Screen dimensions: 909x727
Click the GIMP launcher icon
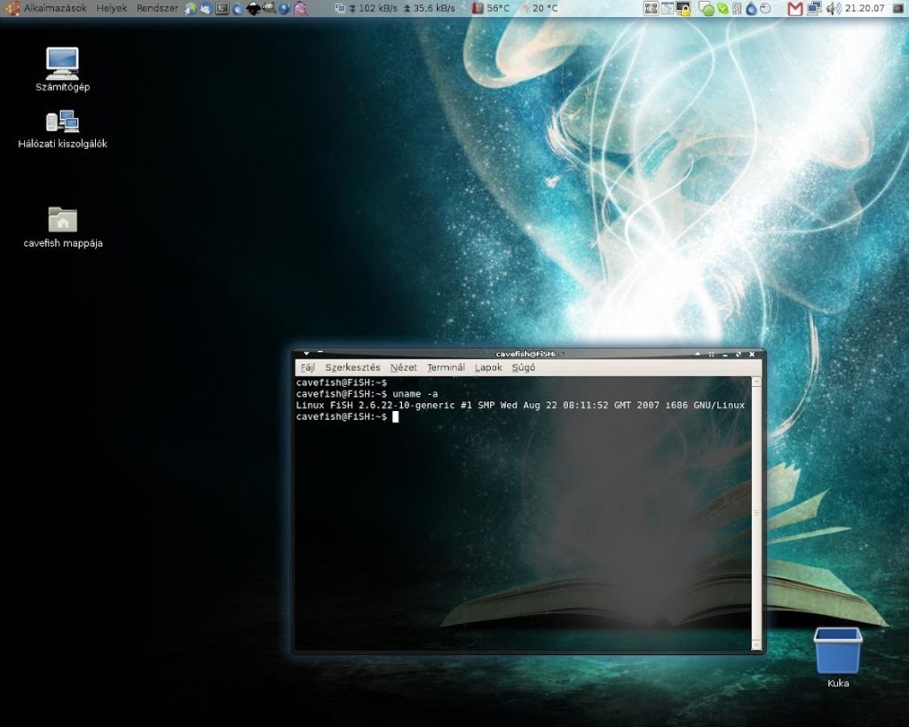[268, 9]
